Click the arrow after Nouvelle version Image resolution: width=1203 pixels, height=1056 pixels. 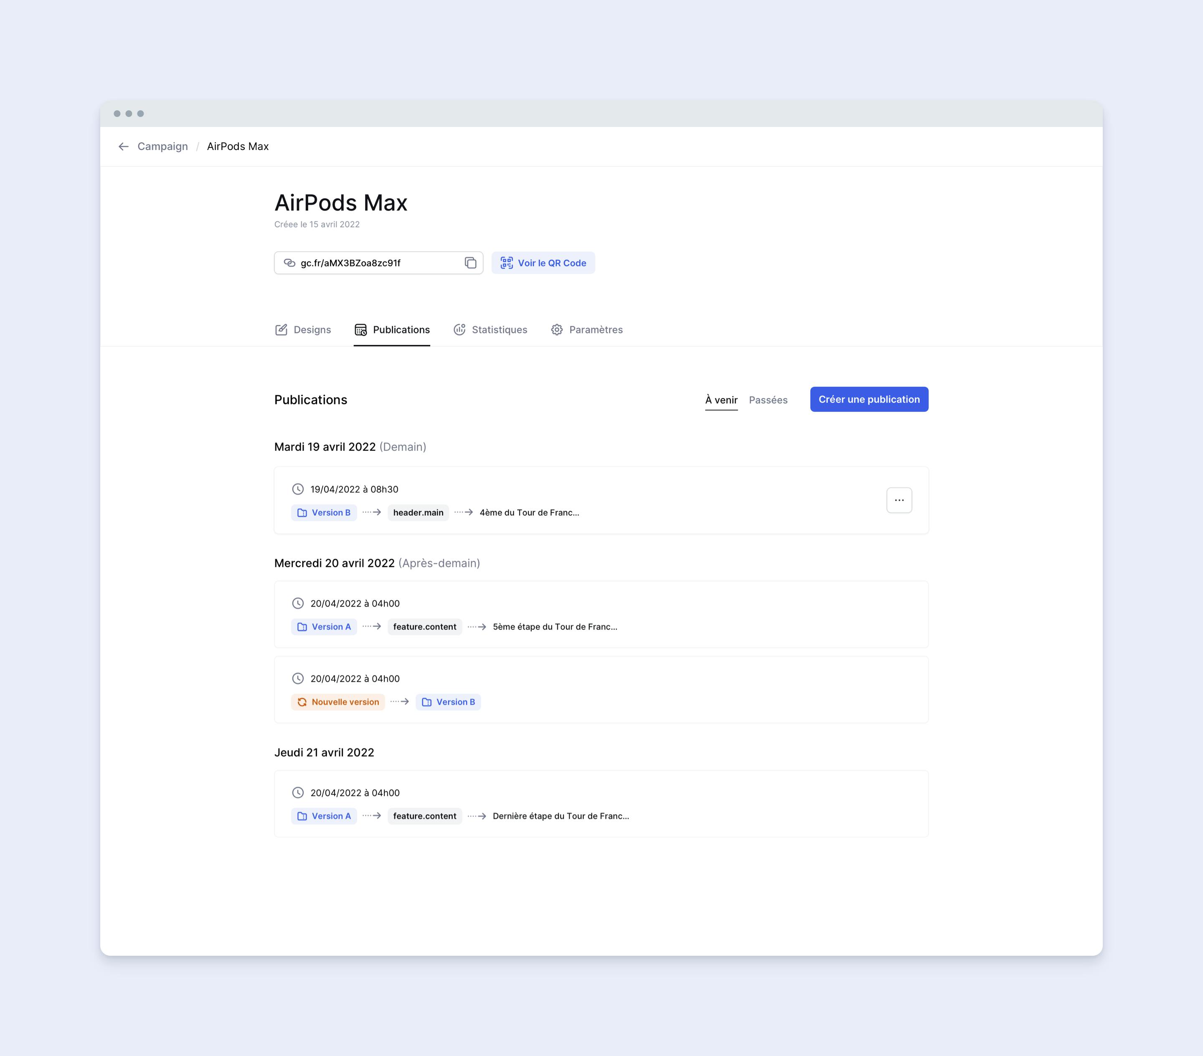(400, 702)
